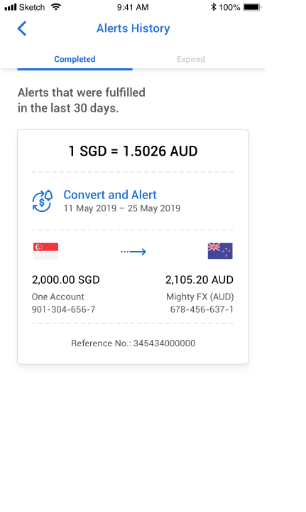This screenshot has height=512, width=306.
Task: Tap the battery status icon
Action: pos(252,7)
